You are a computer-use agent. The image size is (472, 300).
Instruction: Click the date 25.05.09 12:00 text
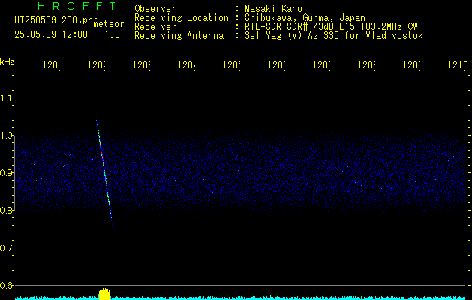(x=51, y=35)
